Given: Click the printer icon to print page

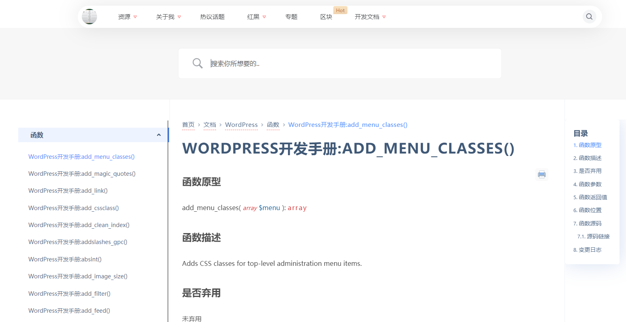Looking at the screenshot, I should pos(541,175).
